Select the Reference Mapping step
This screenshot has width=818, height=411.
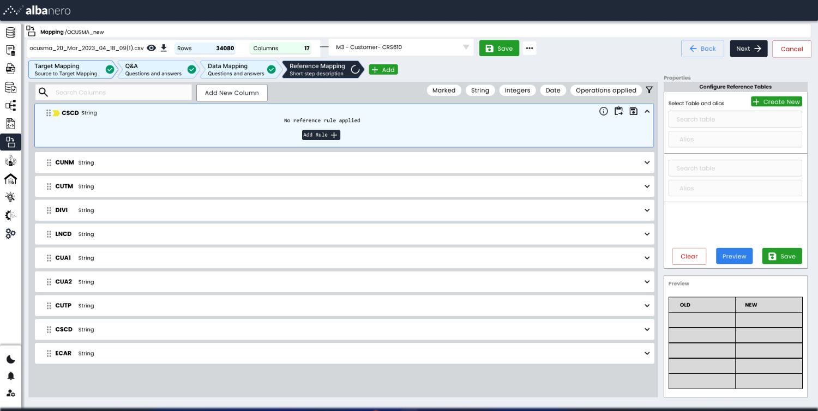(x=323, y=69)
